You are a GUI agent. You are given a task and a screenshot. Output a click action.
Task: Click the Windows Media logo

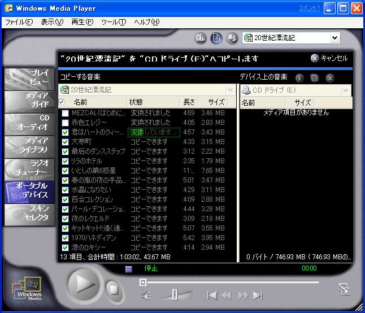(28, 289)
